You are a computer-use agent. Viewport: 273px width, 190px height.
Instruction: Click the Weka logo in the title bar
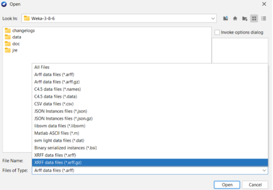[4, 4]
